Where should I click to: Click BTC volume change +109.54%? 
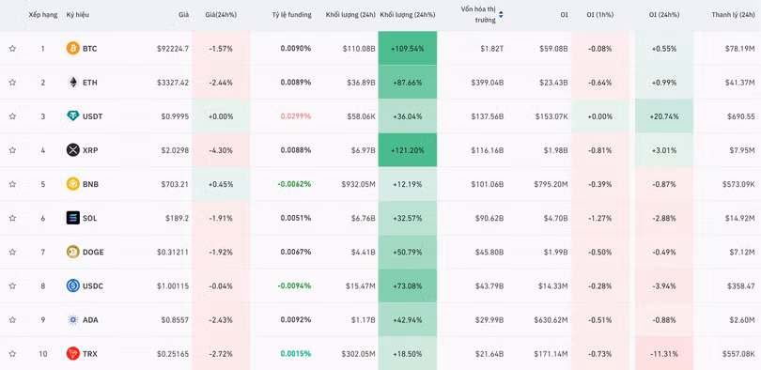(408, 49)
